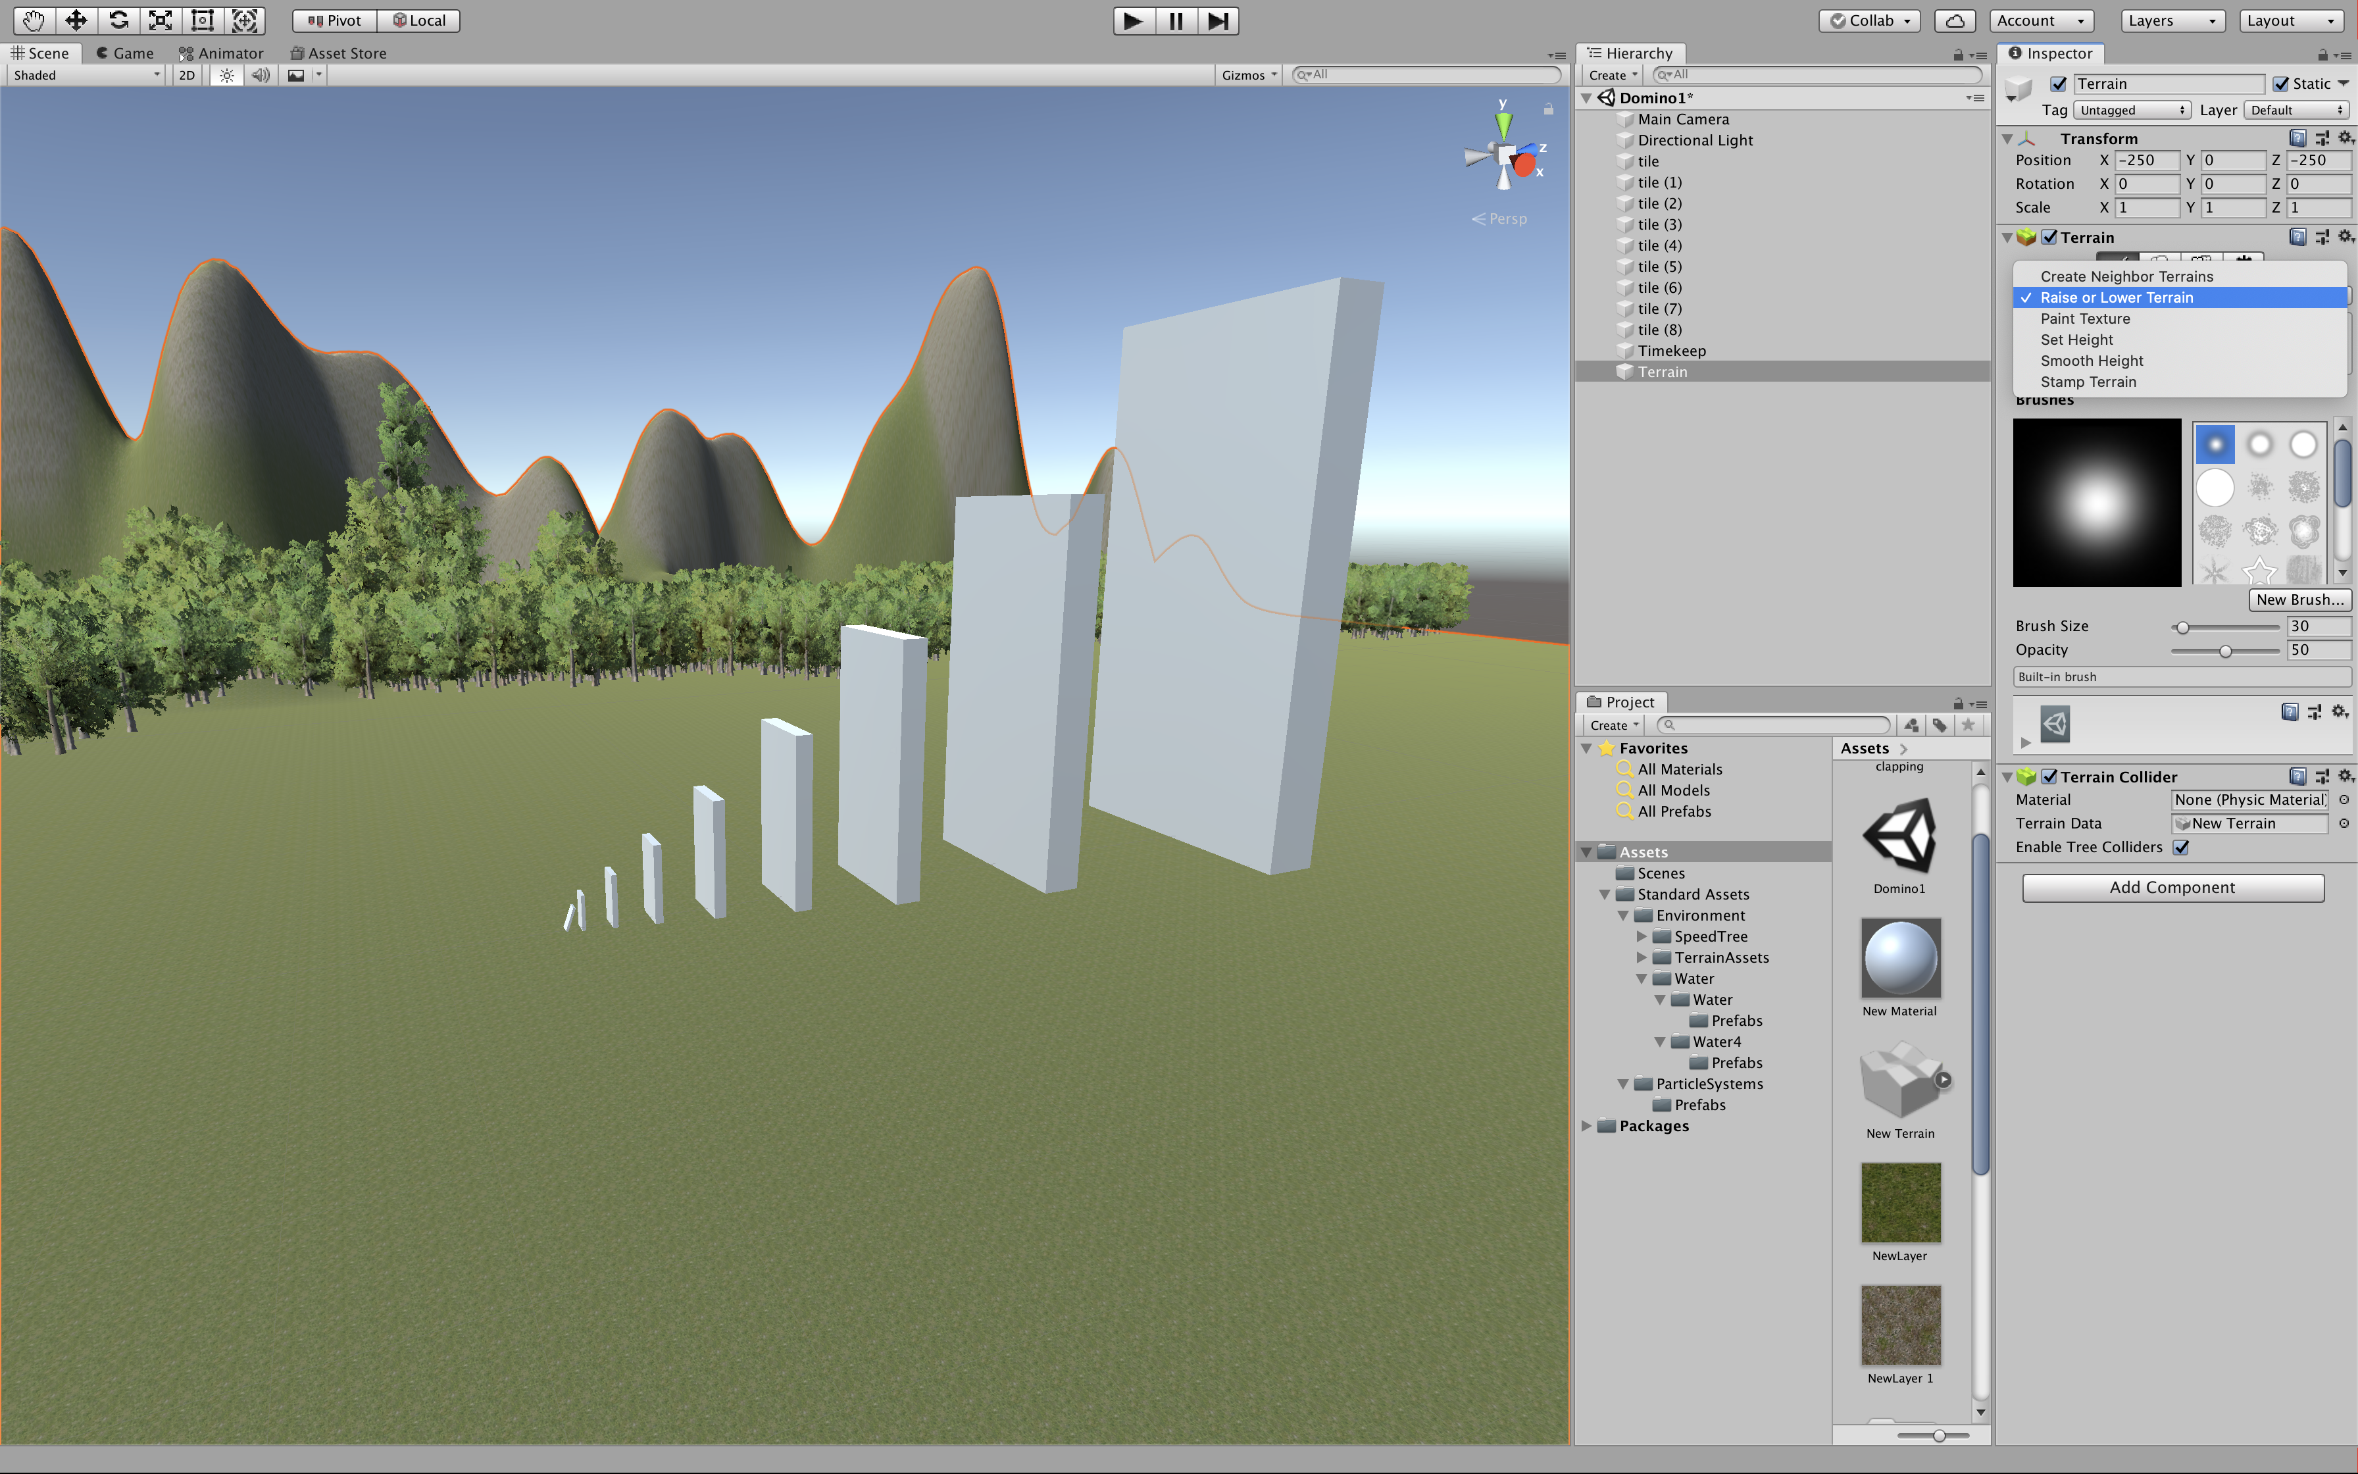Select the Rotate tool

[119, 20]
